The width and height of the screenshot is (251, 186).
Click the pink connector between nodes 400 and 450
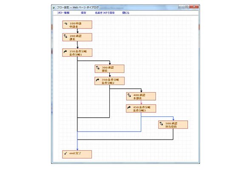pyautogui.click(x=141, y=102)
